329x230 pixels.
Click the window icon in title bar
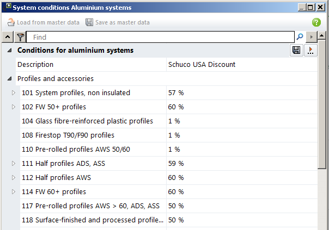click(x=5, y=7)
